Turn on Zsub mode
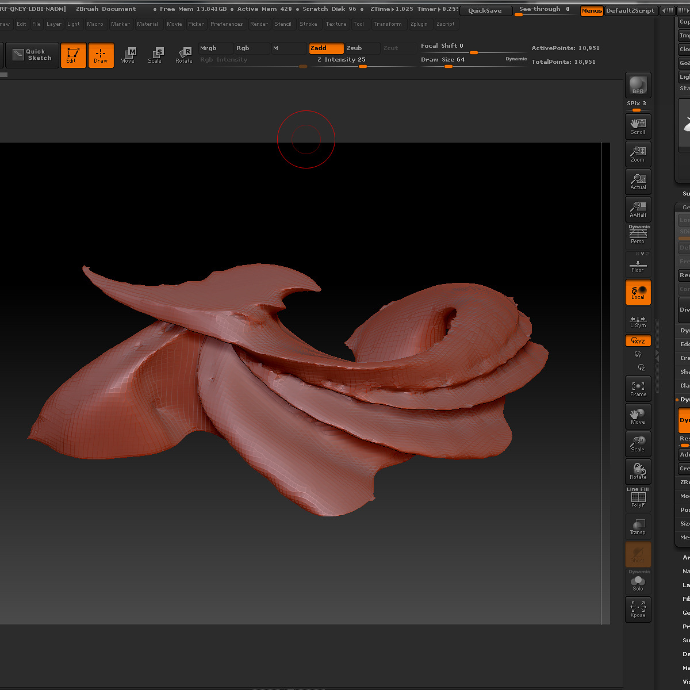 (362, 48)
